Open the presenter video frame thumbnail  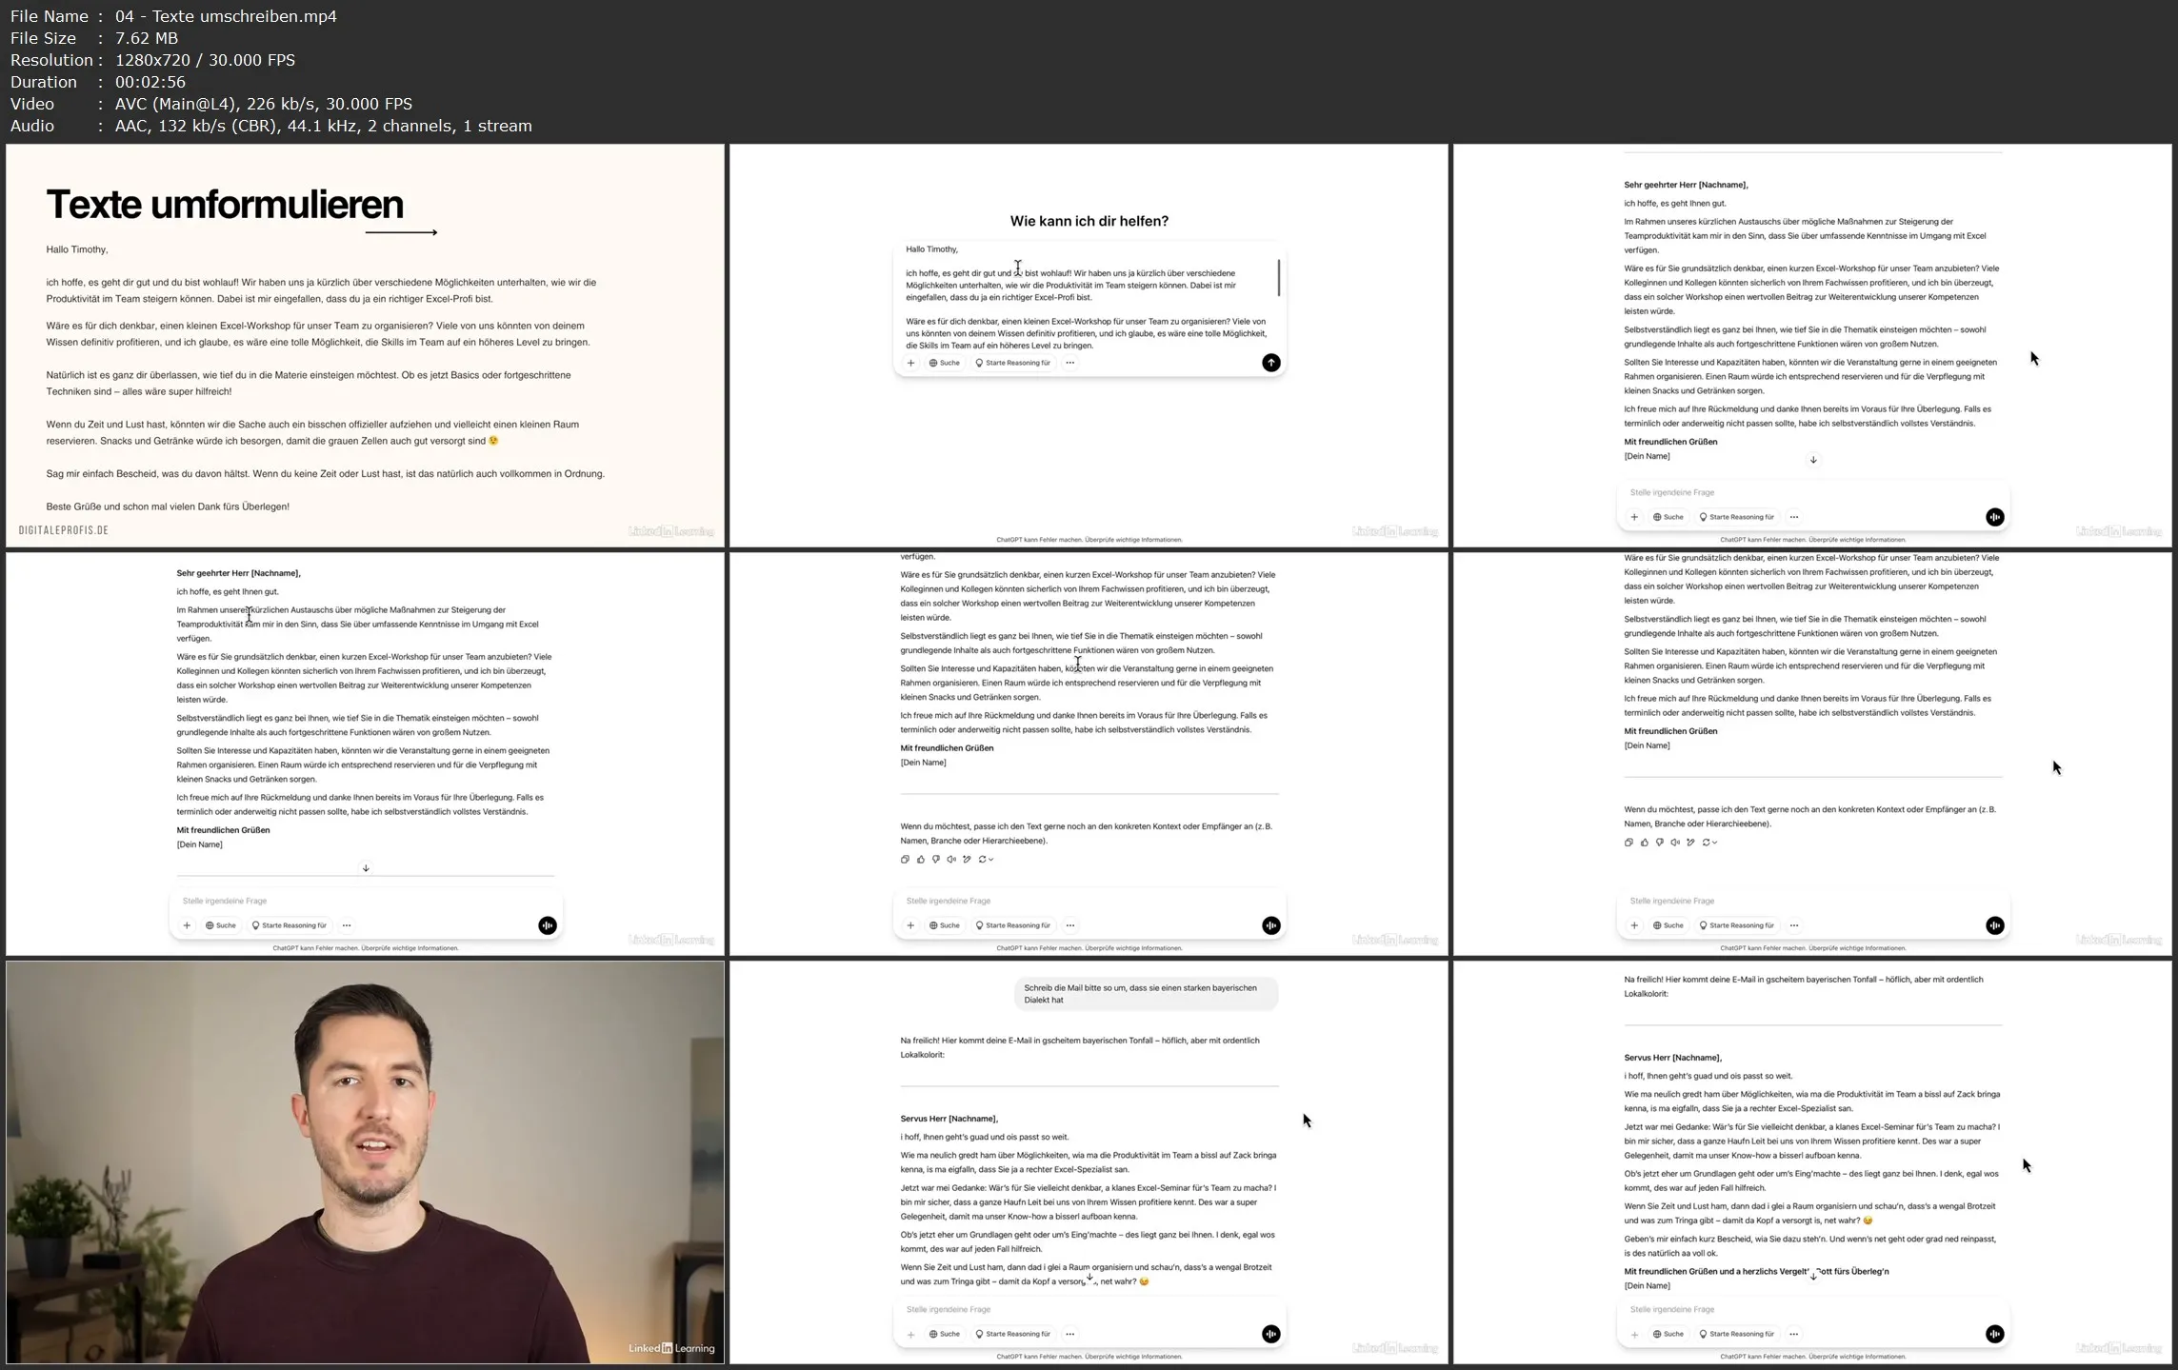point(365,1162)
